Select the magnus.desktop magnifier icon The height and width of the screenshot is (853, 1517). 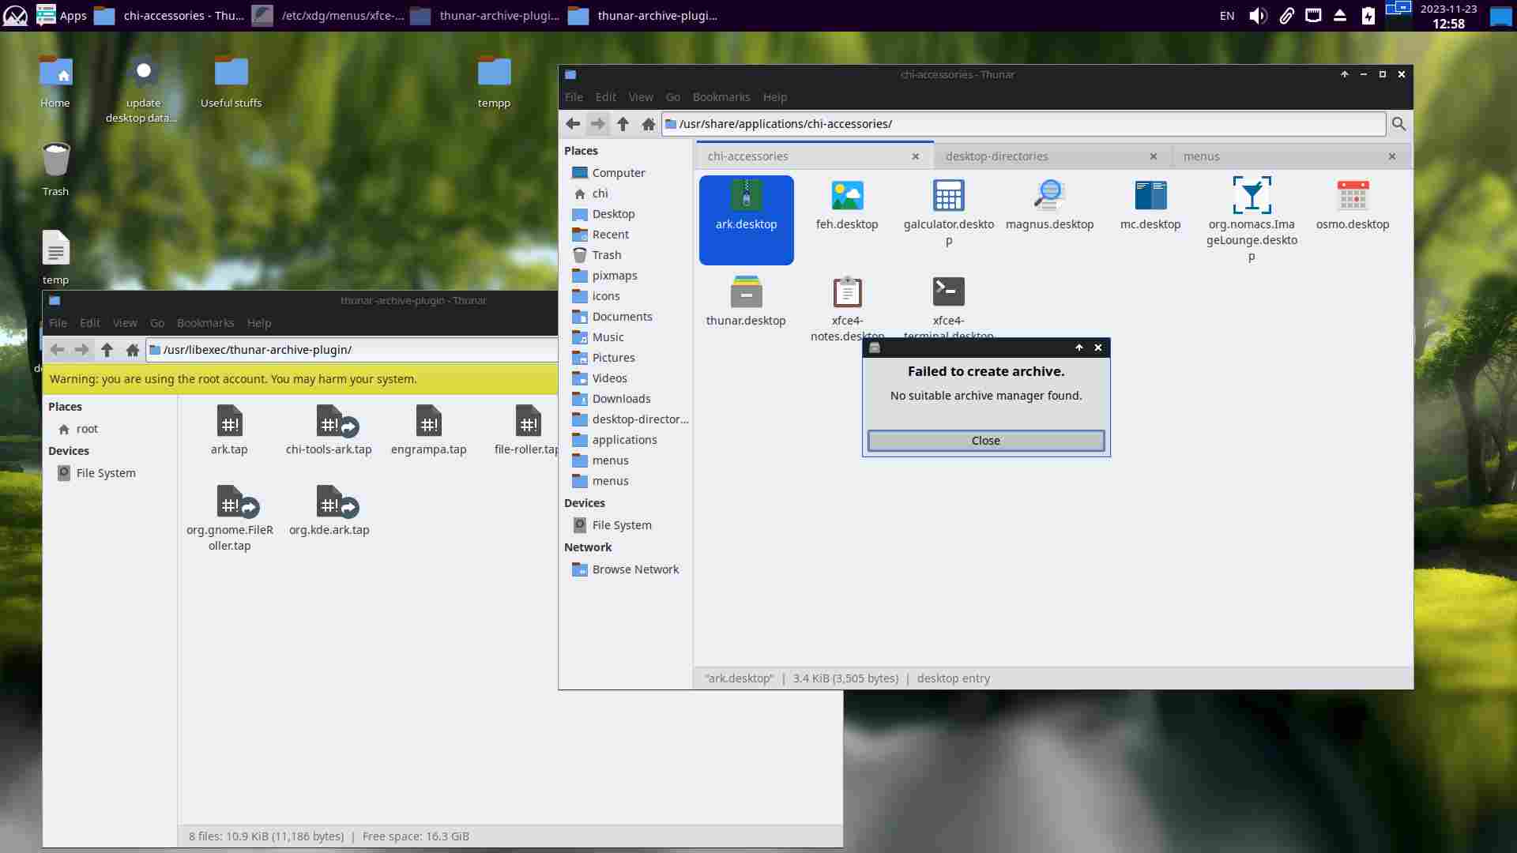point(1049,196)
